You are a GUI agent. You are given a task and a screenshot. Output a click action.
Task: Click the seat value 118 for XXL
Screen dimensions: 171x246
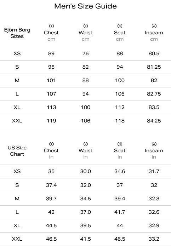(120, 121)
